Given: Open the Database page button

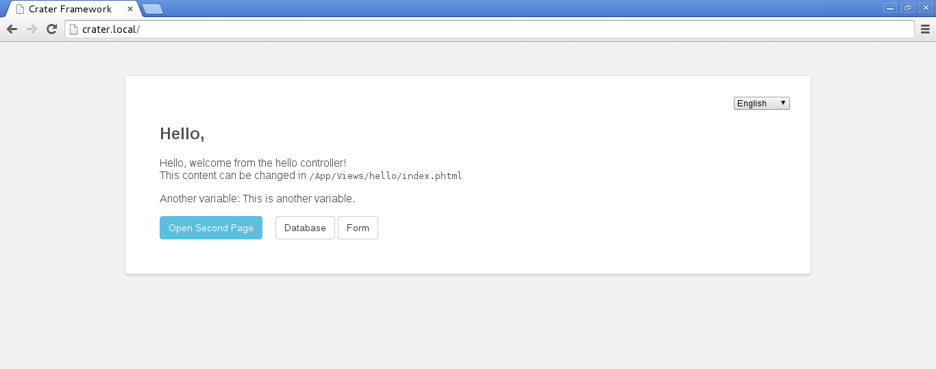Looking at the screenshot, I should point(305,228).
